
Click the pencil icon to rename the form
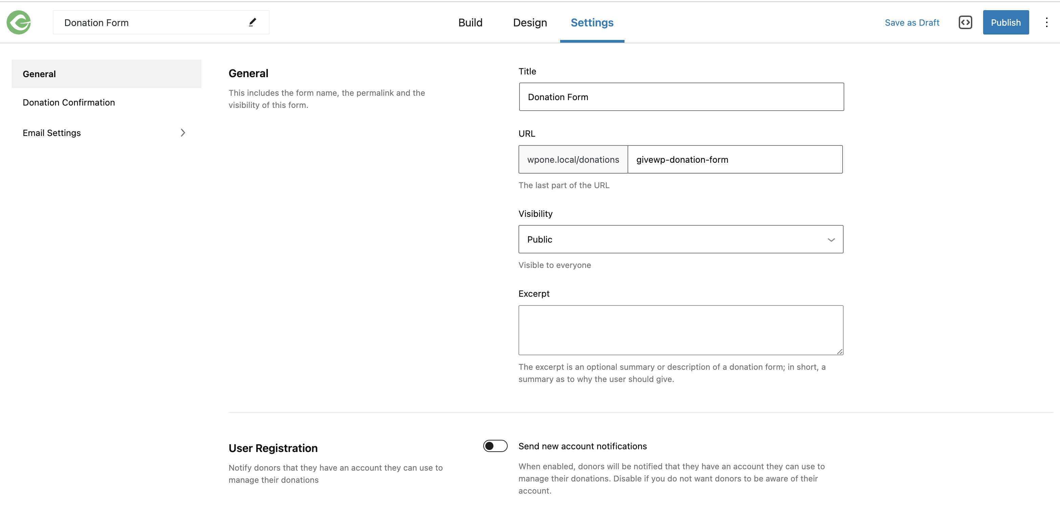(252, 22)
